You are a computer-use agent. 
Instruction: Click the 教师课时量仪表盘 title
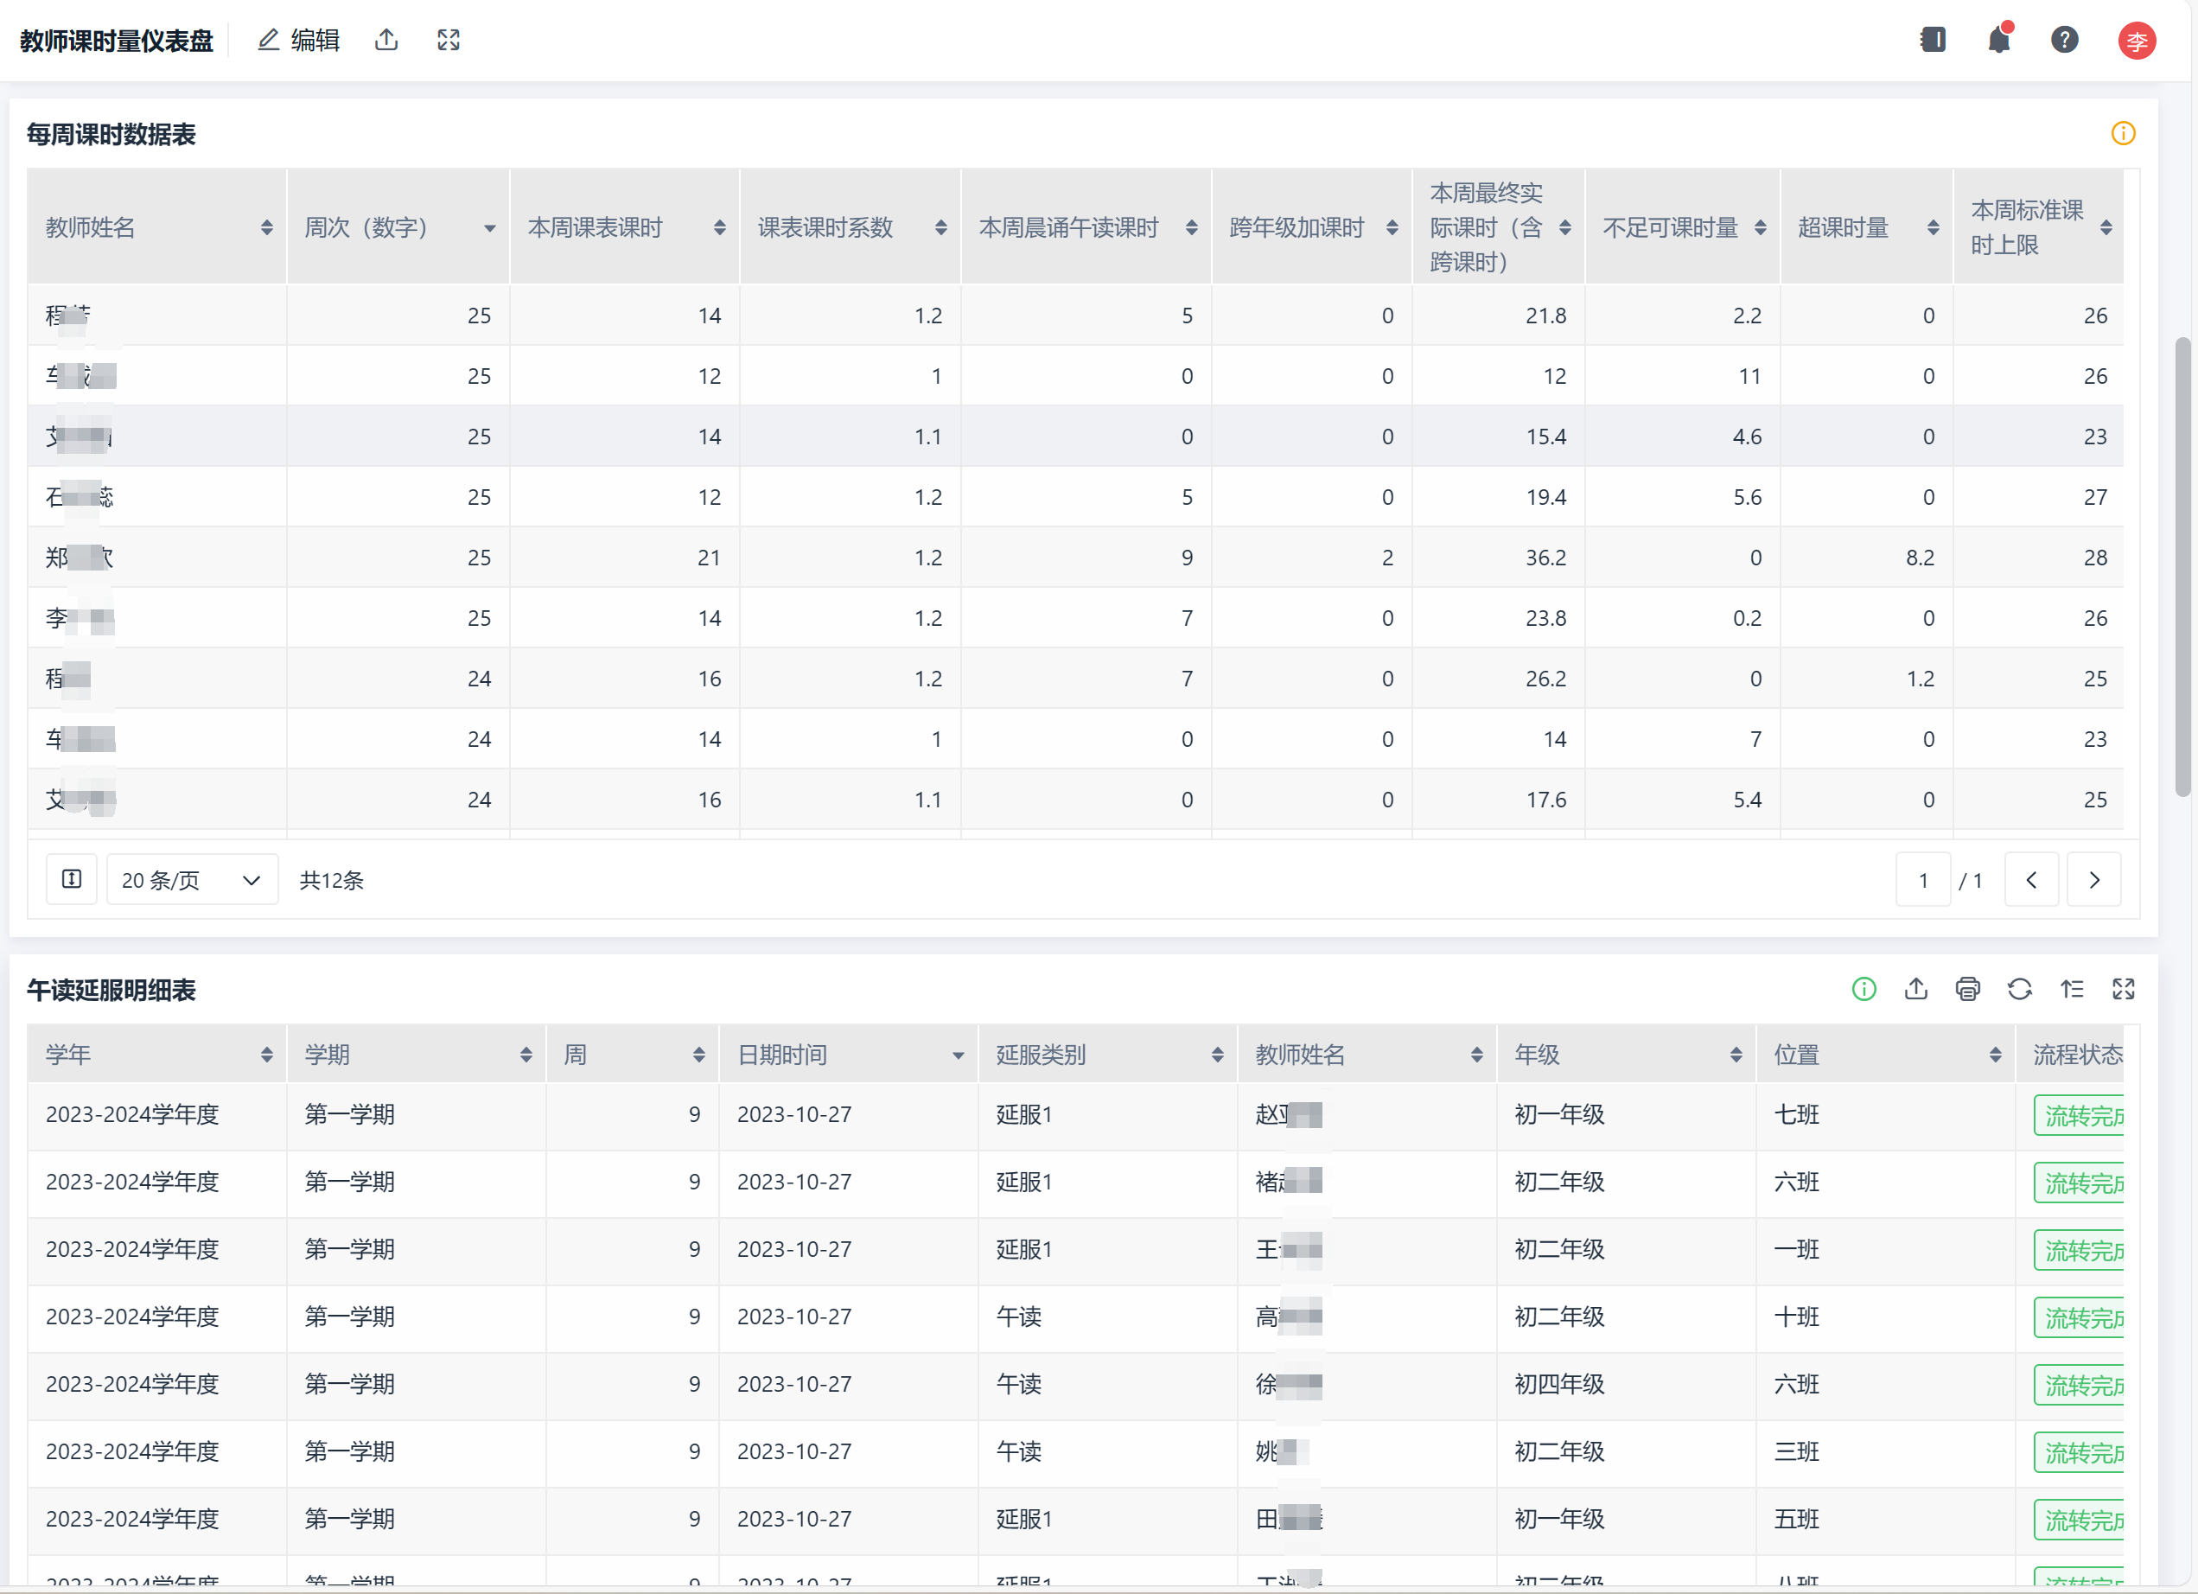click(117, 41)
